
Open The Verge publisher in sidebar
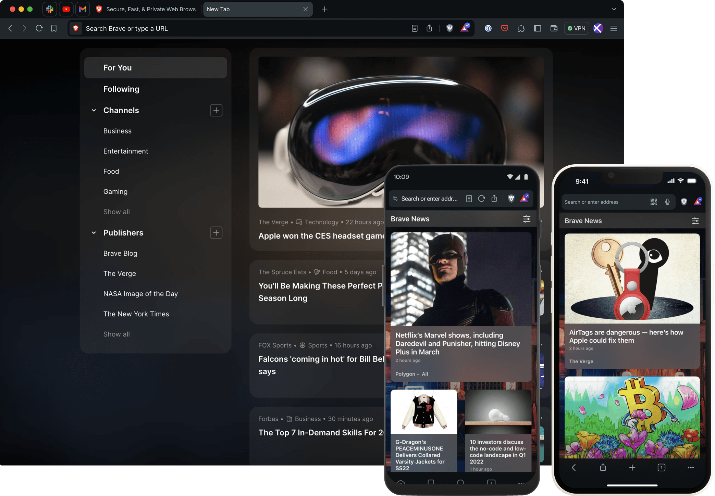point(120,274)
